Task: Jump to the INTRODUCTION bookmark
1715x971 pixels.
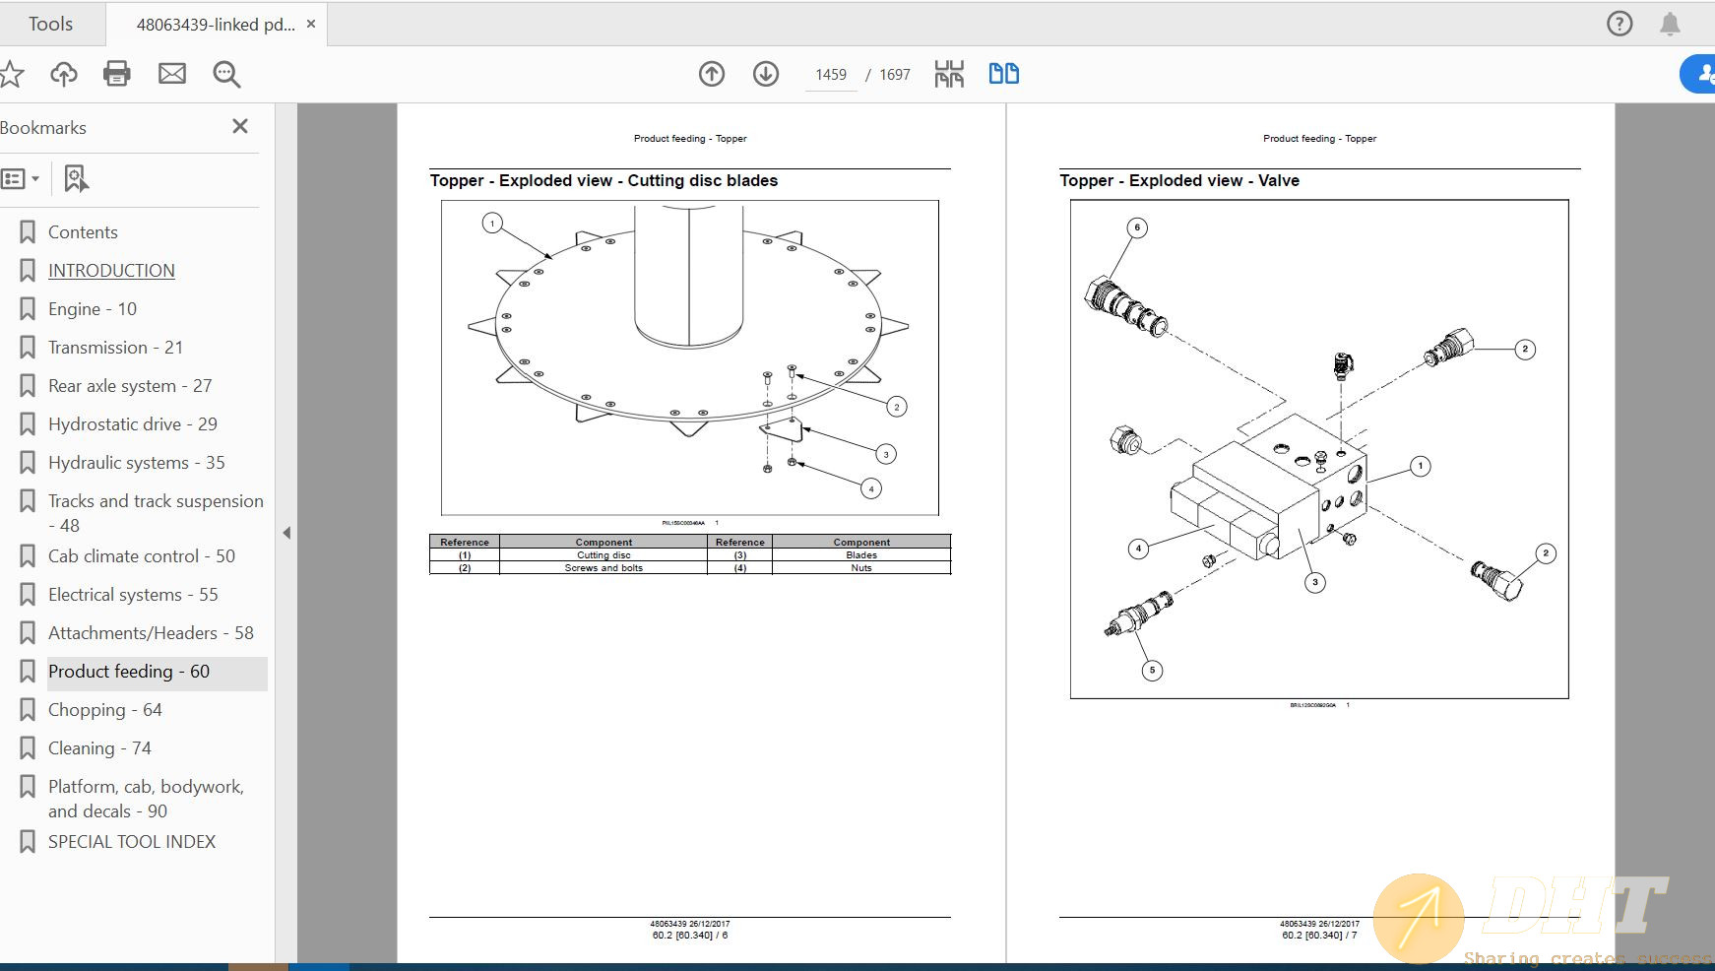Action: coord(111,270)
